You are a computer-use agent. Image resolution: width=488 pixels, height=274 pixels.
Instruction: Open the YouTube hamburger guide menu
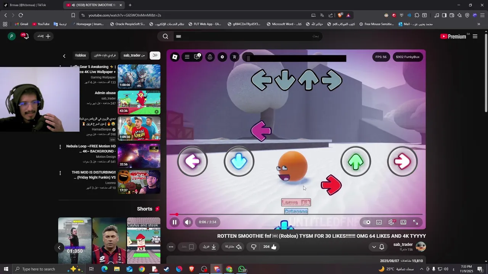pyautogui.click(x=475, y=37)
